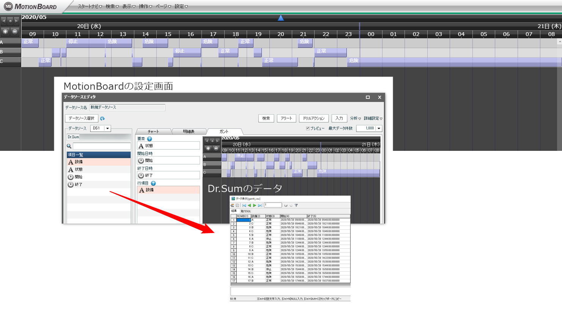This screenshot has height=310, width=562.
Task: Click record number field in Dr.Sum viewer
Action: pos(273,205)
